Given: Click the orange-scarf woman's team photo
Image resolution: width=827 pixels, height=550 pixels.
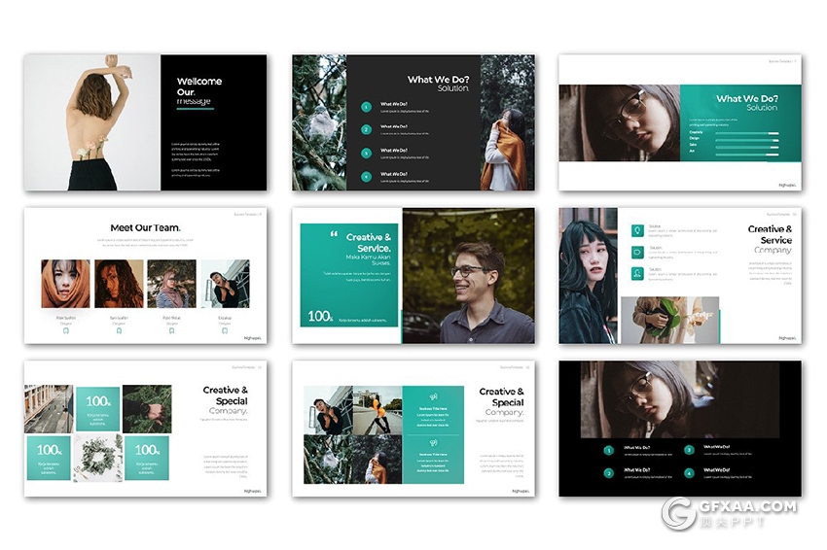Looking at the screenshot, I should tap(66, 284).
